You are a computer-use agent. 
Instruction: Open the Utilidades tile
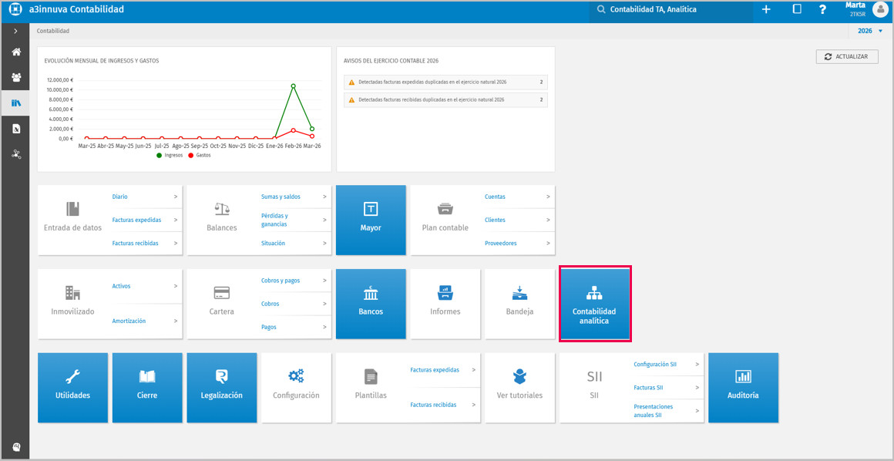[73, 388]
